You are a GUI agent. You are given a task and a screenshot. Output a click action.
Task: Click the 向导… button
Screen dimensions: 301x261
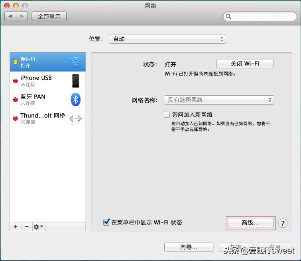(189, 247)
